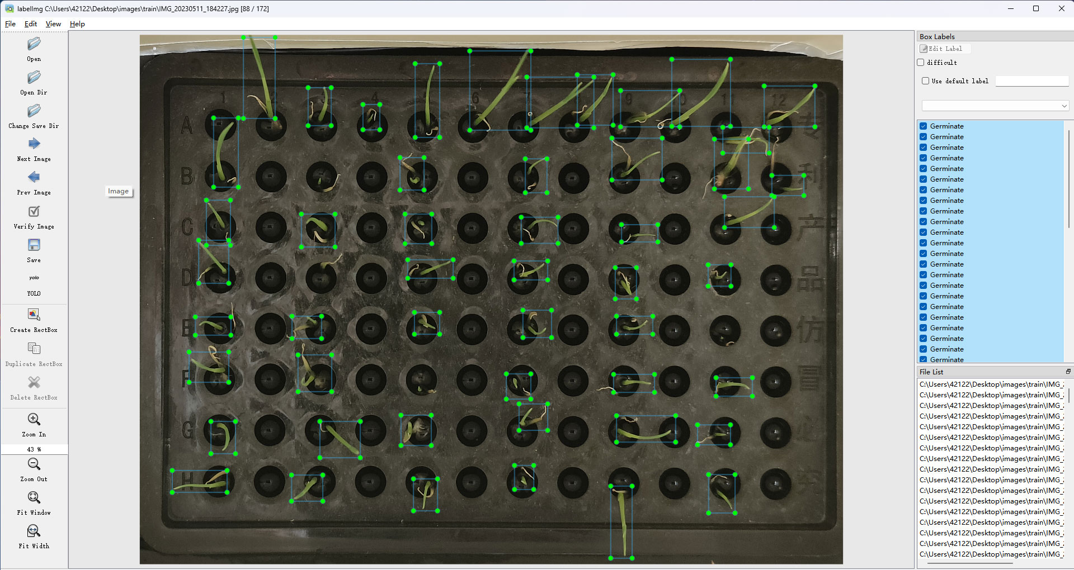Image resolution: width=1074 pixels, height=570 pixels.
Task: Maximize the labelImg window
Action: (1036, 8)
